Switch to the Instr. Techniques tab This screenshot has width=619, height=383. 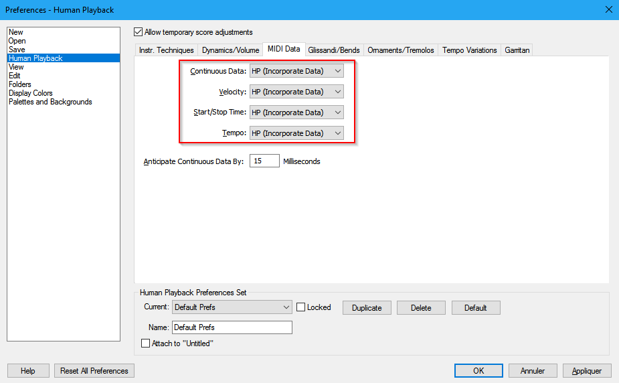click(x=166, y=50)
